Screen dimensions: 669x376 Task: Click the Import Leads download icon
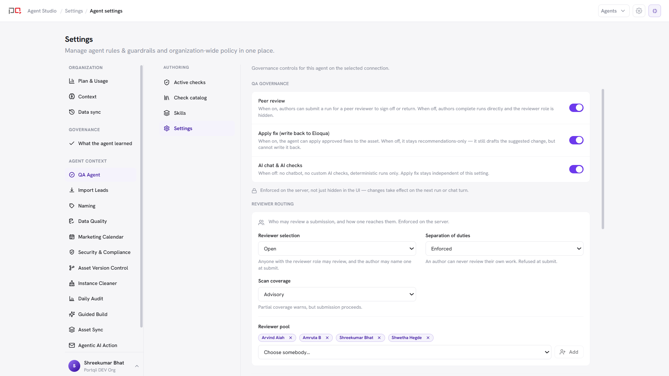(x=72, y=190)
